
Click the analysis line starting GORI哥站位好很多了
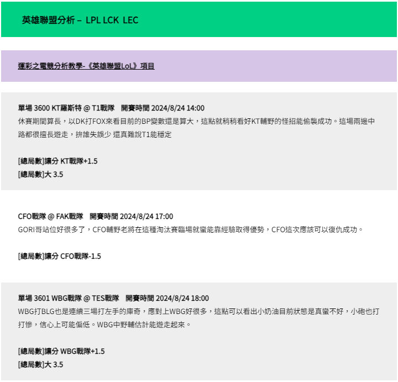191,230
